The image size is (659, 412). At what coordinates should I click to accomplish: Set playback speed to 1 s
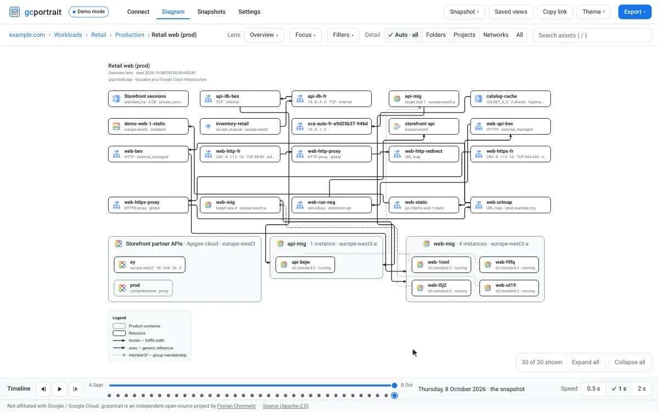click(619, 388)
